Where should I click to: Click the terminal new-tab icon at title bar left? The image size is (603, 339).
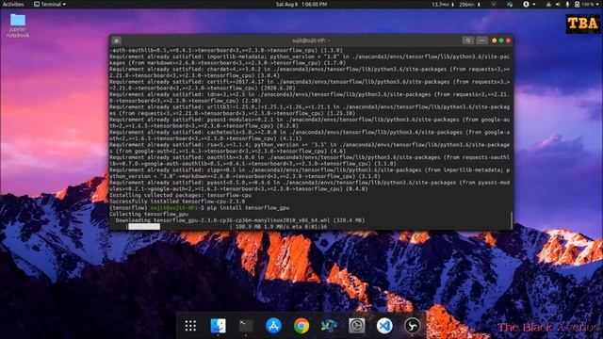117,40
